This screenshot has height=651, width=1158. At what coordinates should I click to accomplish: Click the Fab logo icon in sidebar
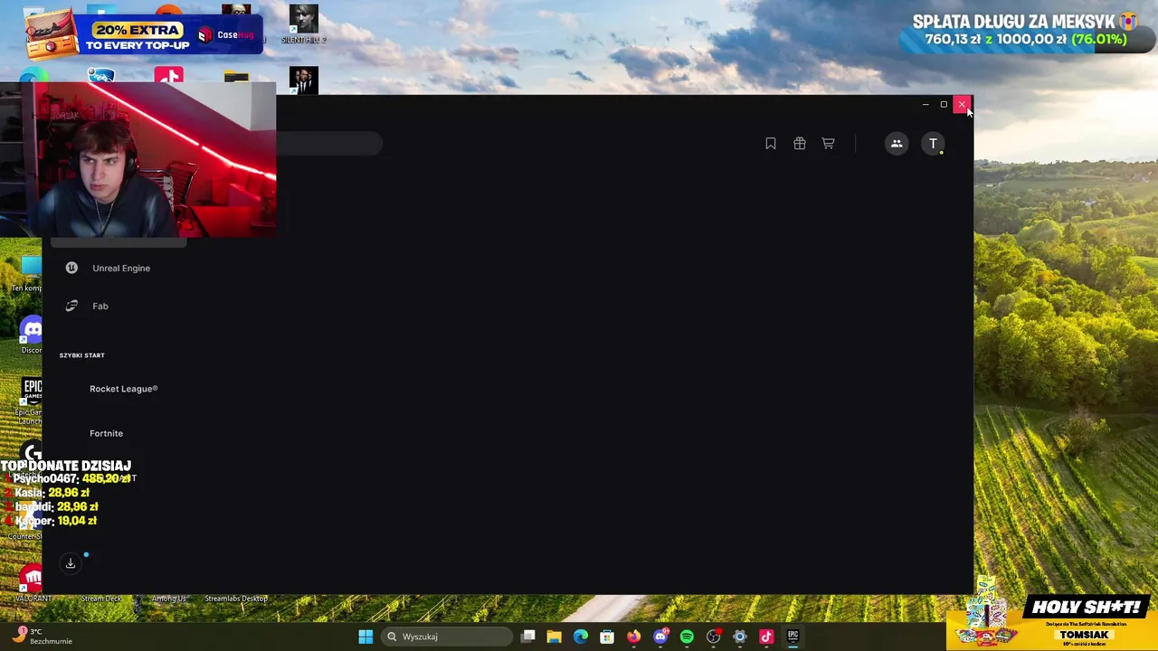coord(71,306)
